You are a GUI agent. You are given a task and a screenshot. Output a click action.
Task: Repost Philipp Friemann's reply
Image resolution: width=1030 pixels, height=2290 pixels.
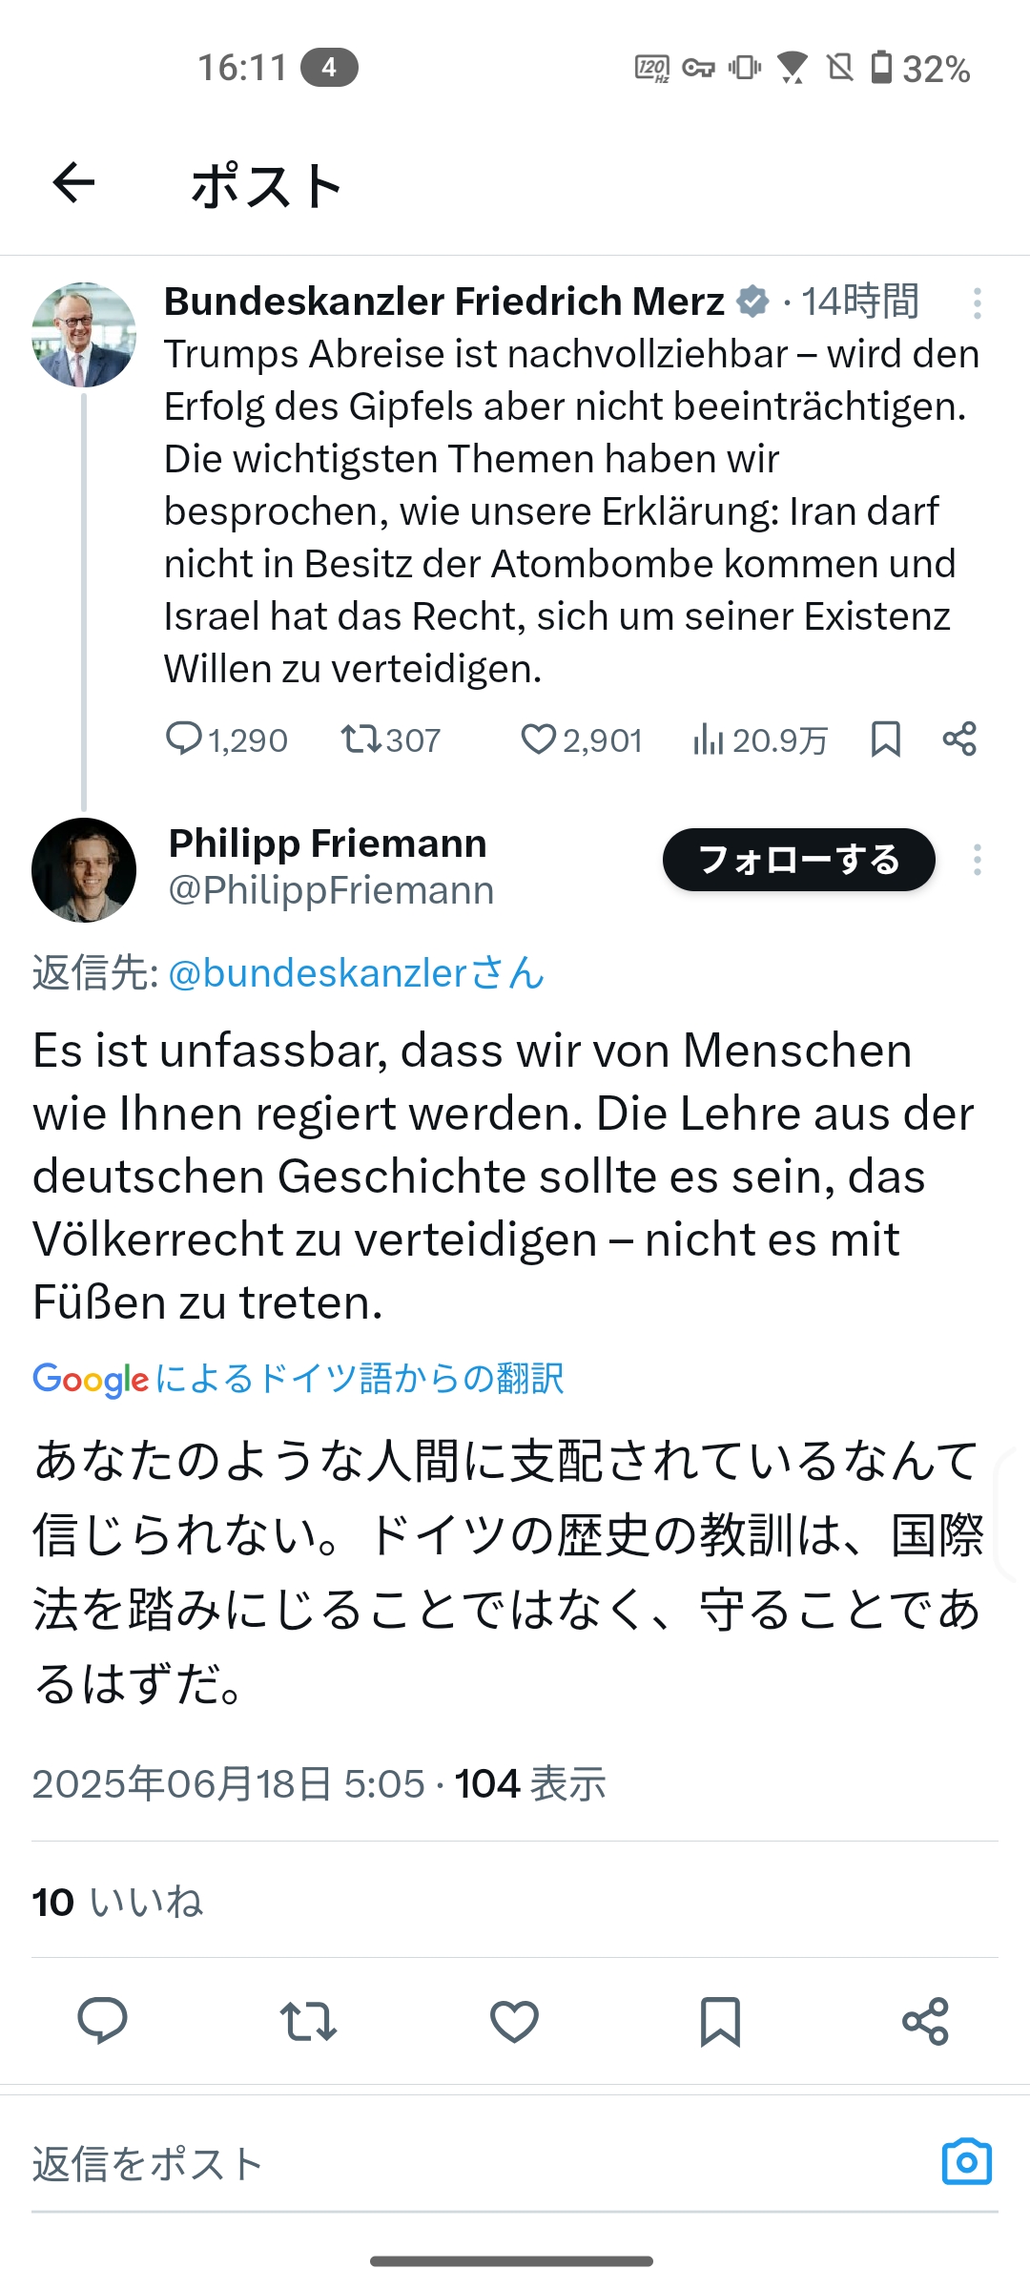308,2020
